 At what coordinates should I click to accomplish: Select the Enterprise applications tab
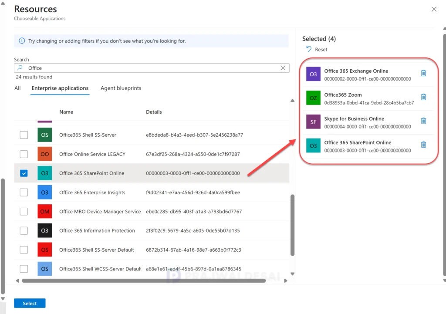(60, 88)
